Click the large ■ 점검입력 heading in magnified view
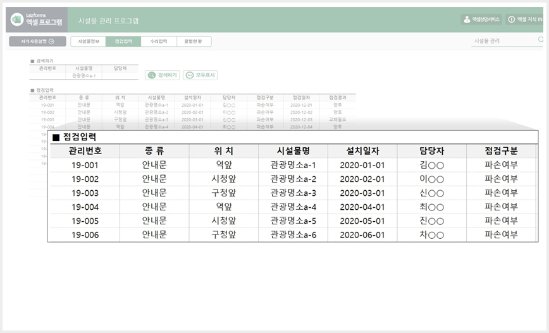549x333 pixels. (74, 137)
